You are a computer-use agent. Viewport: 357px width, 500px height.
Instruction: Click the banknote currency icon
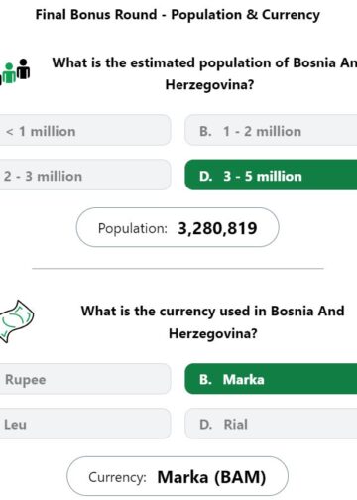pyautogui.click(x=17, y=321)
